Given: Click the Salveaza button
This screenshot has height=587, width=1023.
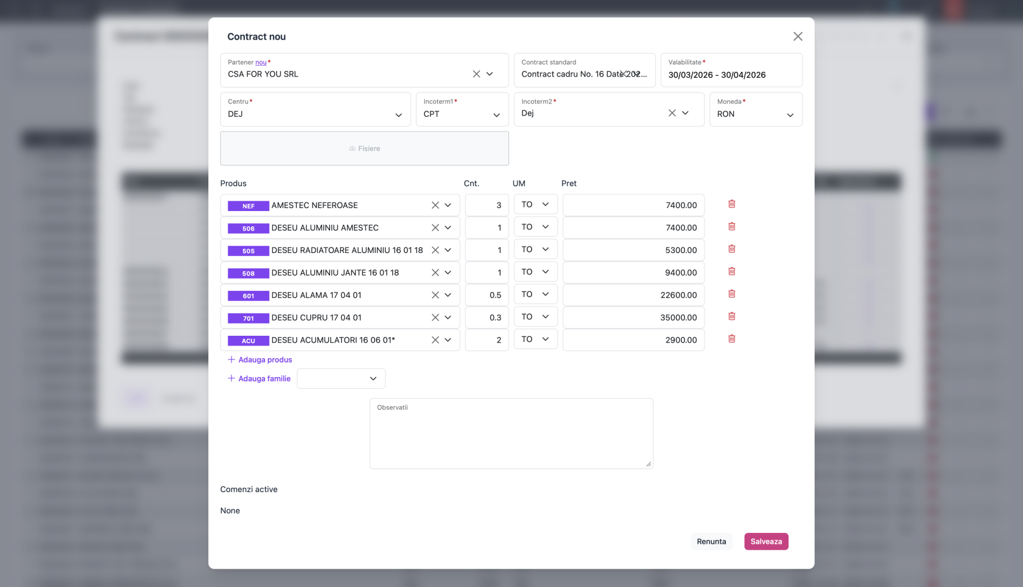Looking at the screenshot, I should point(766,541).
